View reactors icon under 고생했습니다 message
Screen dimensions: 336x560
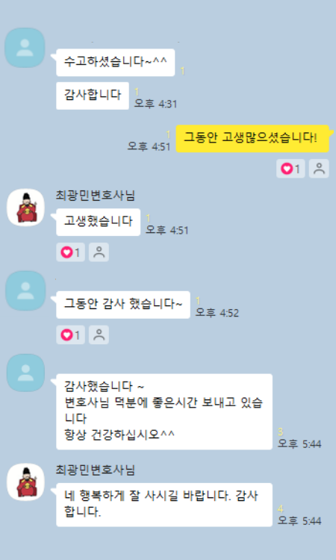pyautogui.click(x=99, y=252)
